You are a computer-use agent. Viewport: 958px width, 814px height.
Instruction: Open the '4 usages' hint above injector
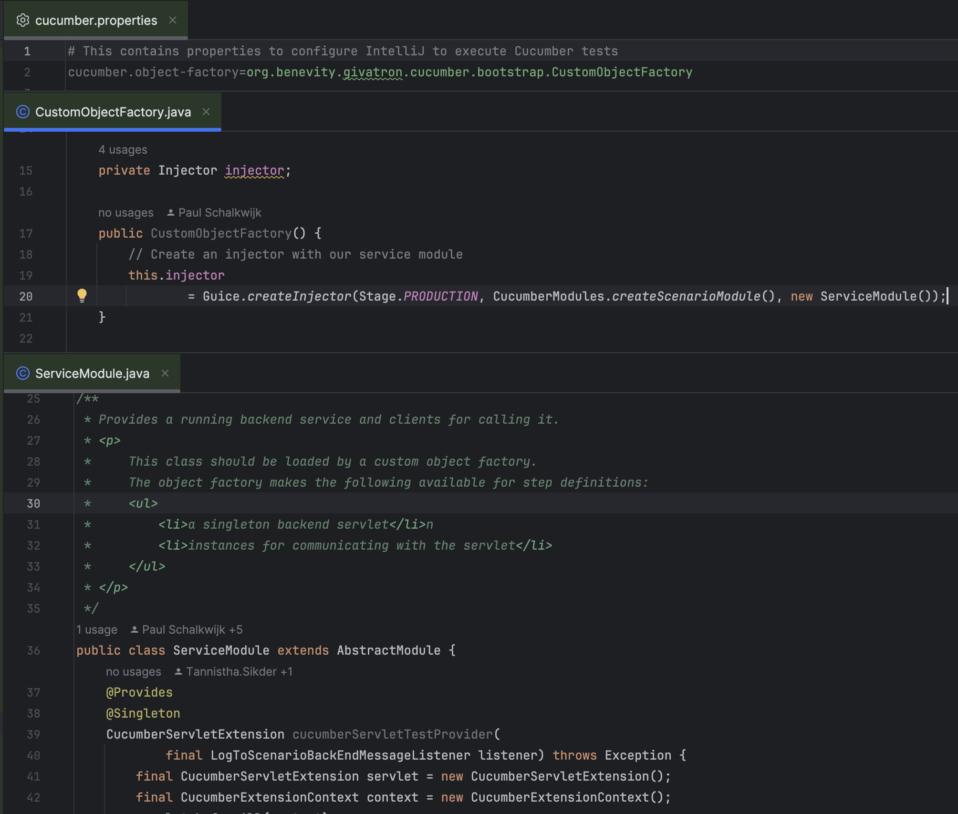point(123,149)
